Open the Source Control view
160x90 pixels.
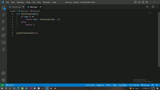(3, 21)
